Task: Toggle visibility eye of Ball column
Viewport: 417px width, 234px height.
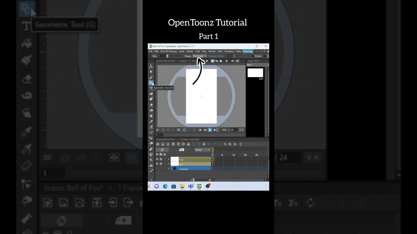Action: (x=157, y=164)
